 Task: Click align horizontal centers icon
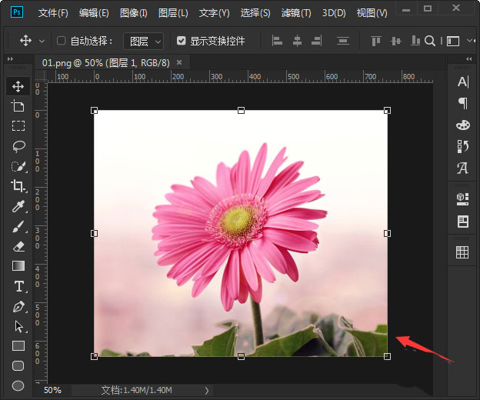(297, 41)
